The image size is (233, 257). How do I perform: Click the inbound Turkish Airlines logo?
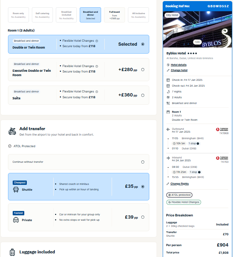[222, 158]
